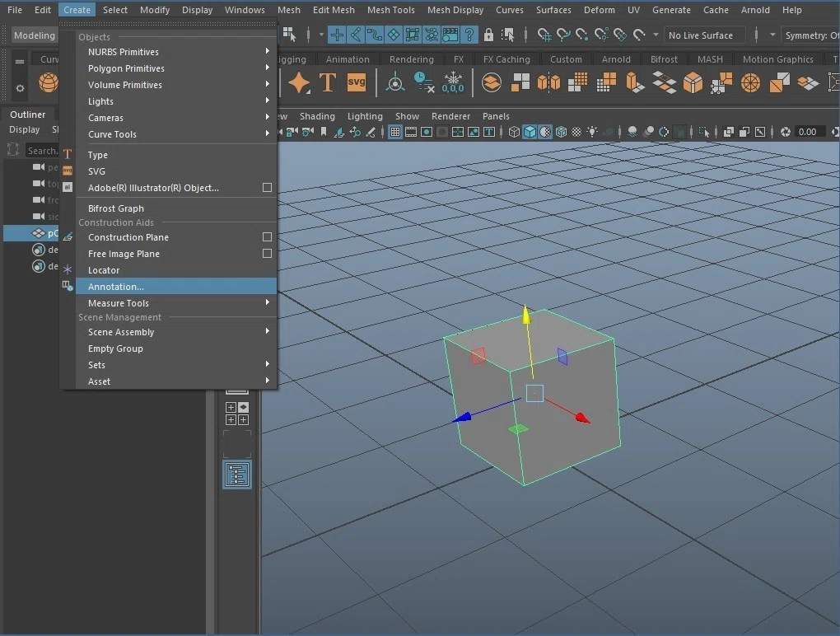Viewport: 840px width, 636px height.
Task: Click the red X-axis move arrow
Action: click(x=582, y=418)
